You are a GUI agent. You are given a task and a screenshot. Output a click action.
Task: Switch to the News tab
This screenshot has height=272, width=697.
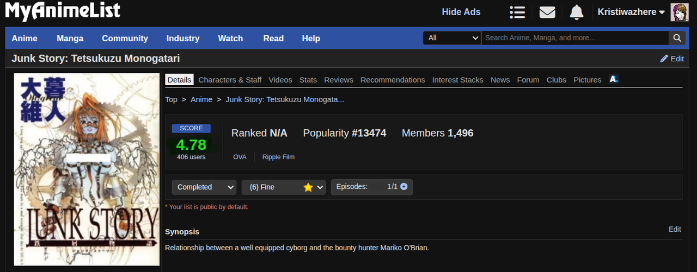point(500,80)
